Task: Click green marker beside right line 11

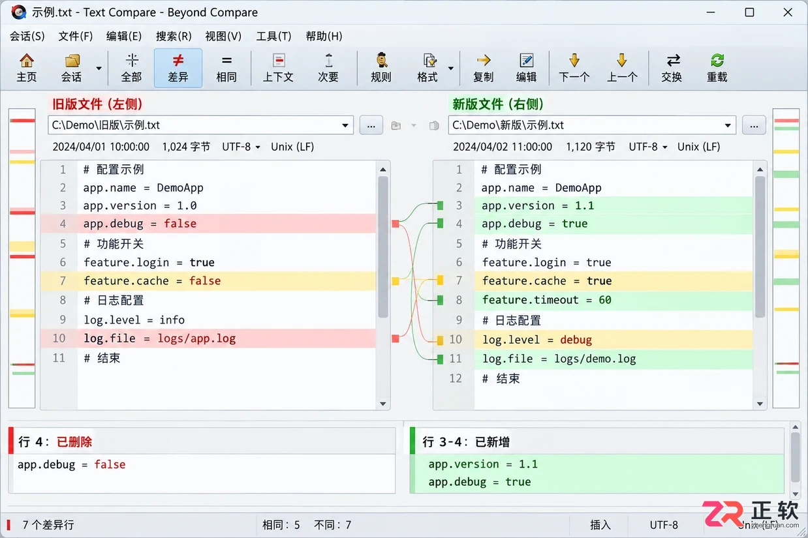Action: pyautogui.click(x=440, y=359)
